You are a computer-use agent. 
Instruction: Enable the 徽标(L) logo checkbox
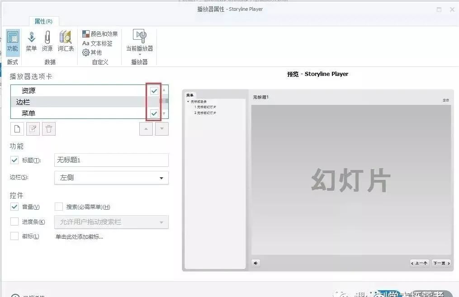pos(14,236)
